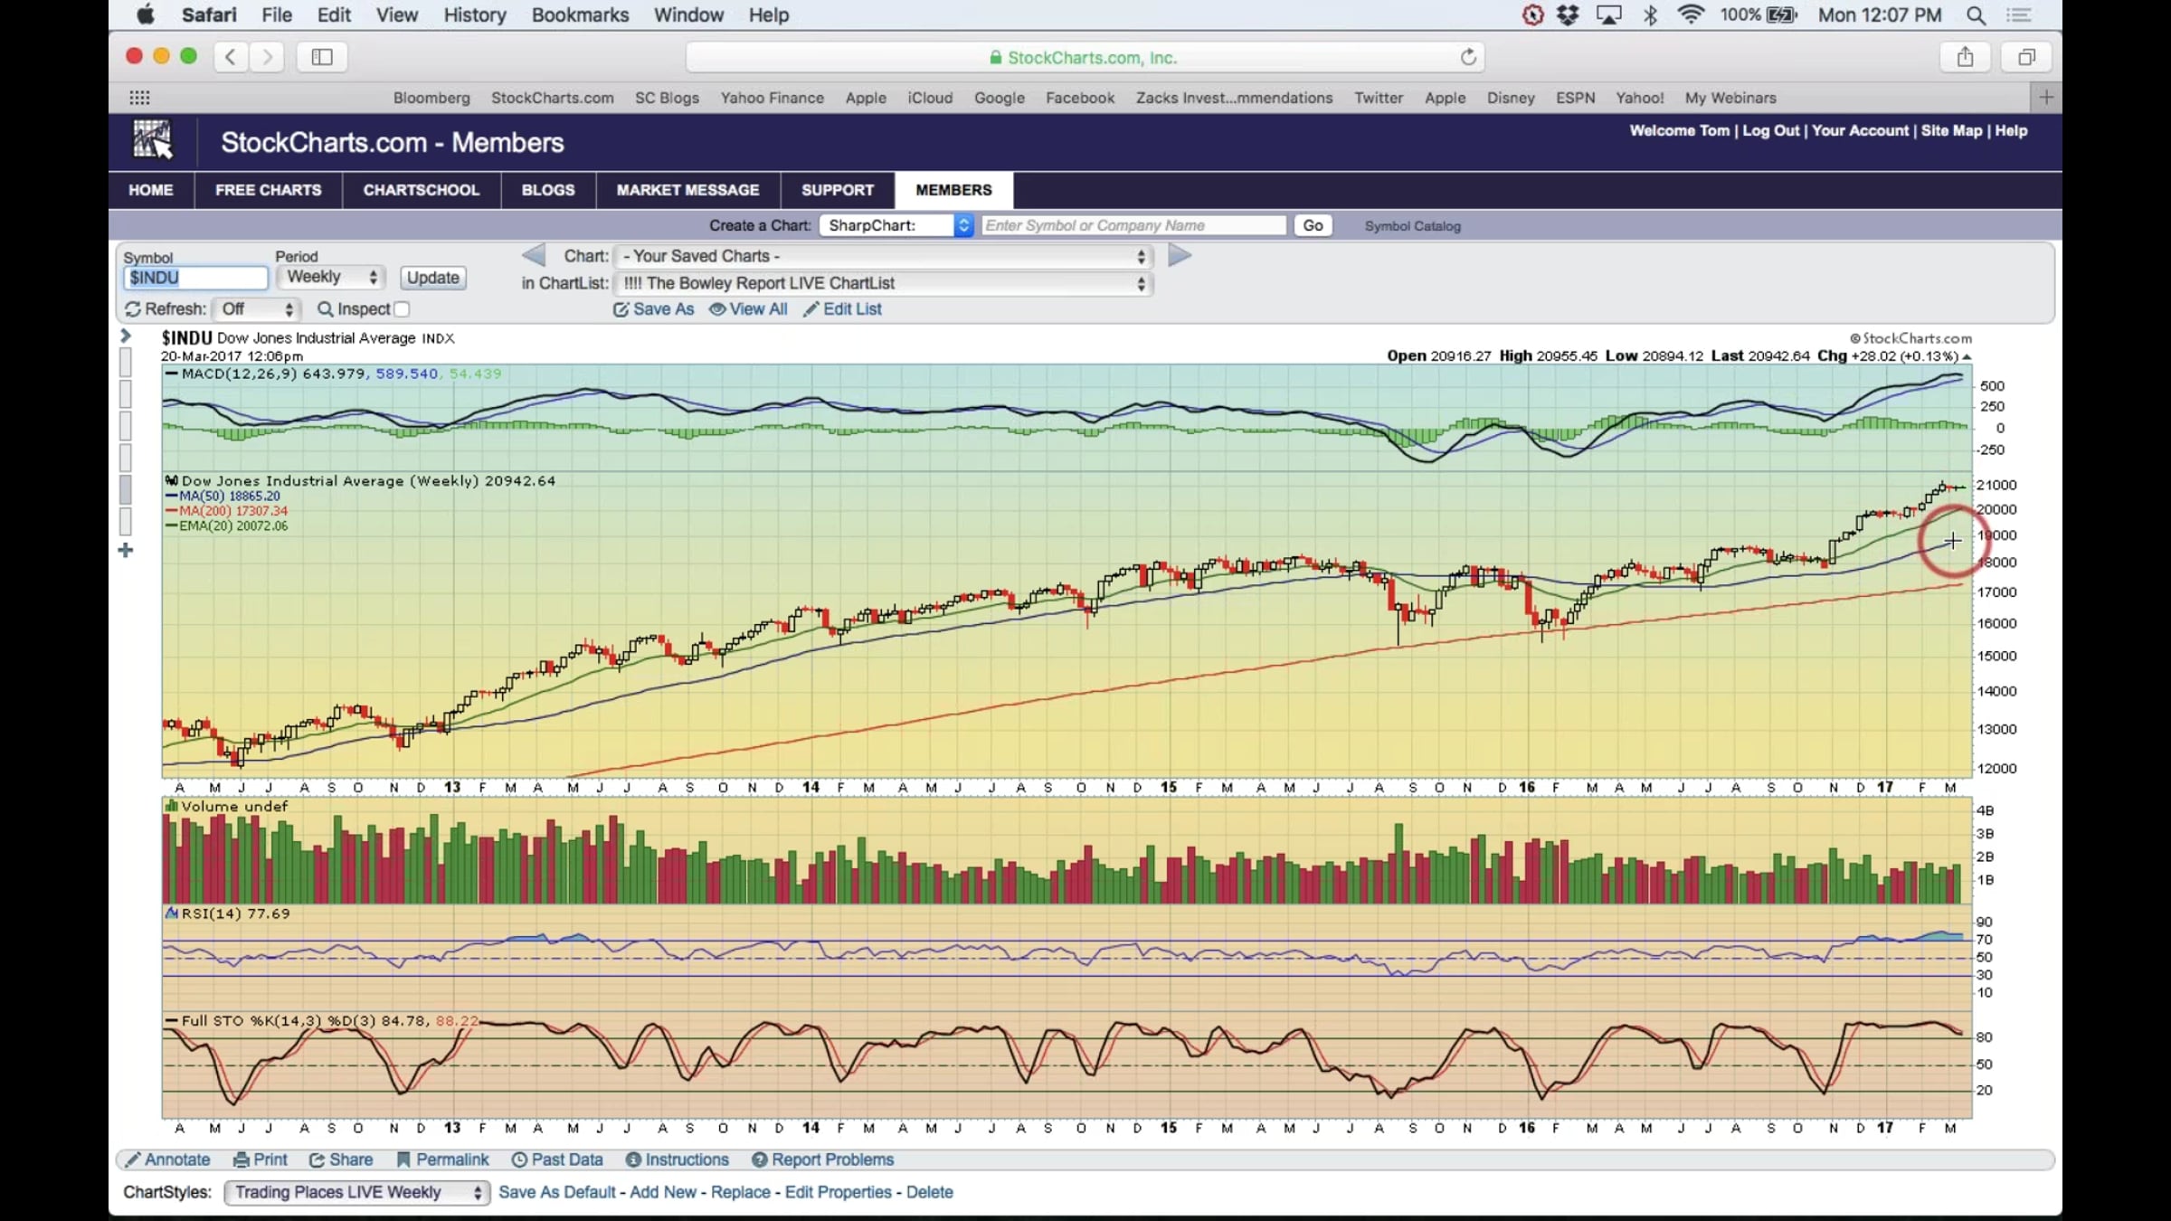
Task: Select the MARKET MESSAGE tab
Action: tap(687, 190)
